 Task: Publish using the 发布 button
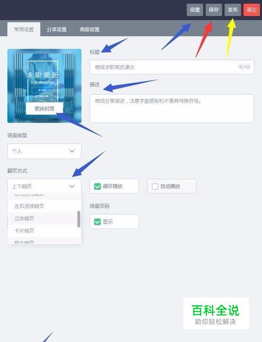click(233, 10)
